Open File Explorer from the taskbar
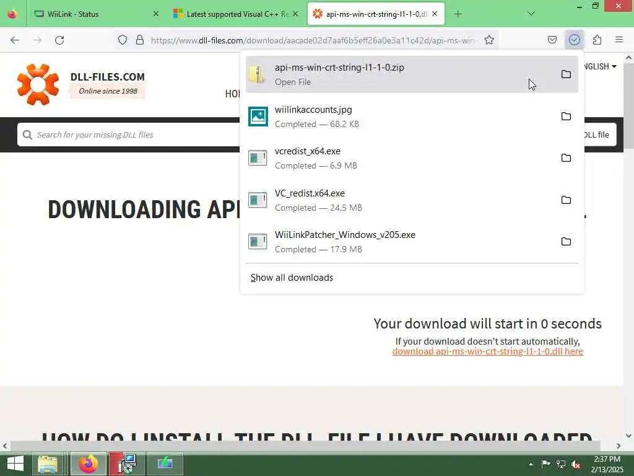This screenshot has width=634, height=476. click(48, 464)
